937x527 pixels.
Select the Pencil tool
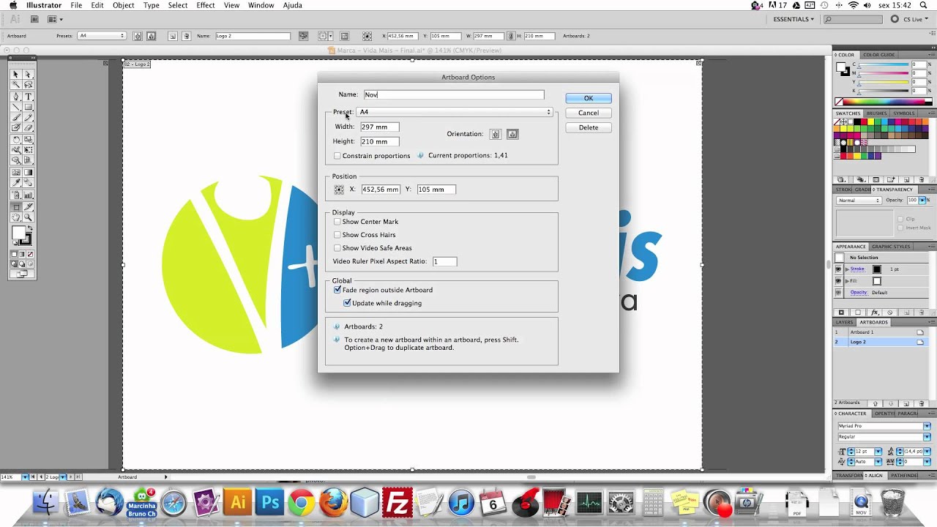[x=29, y=117]
